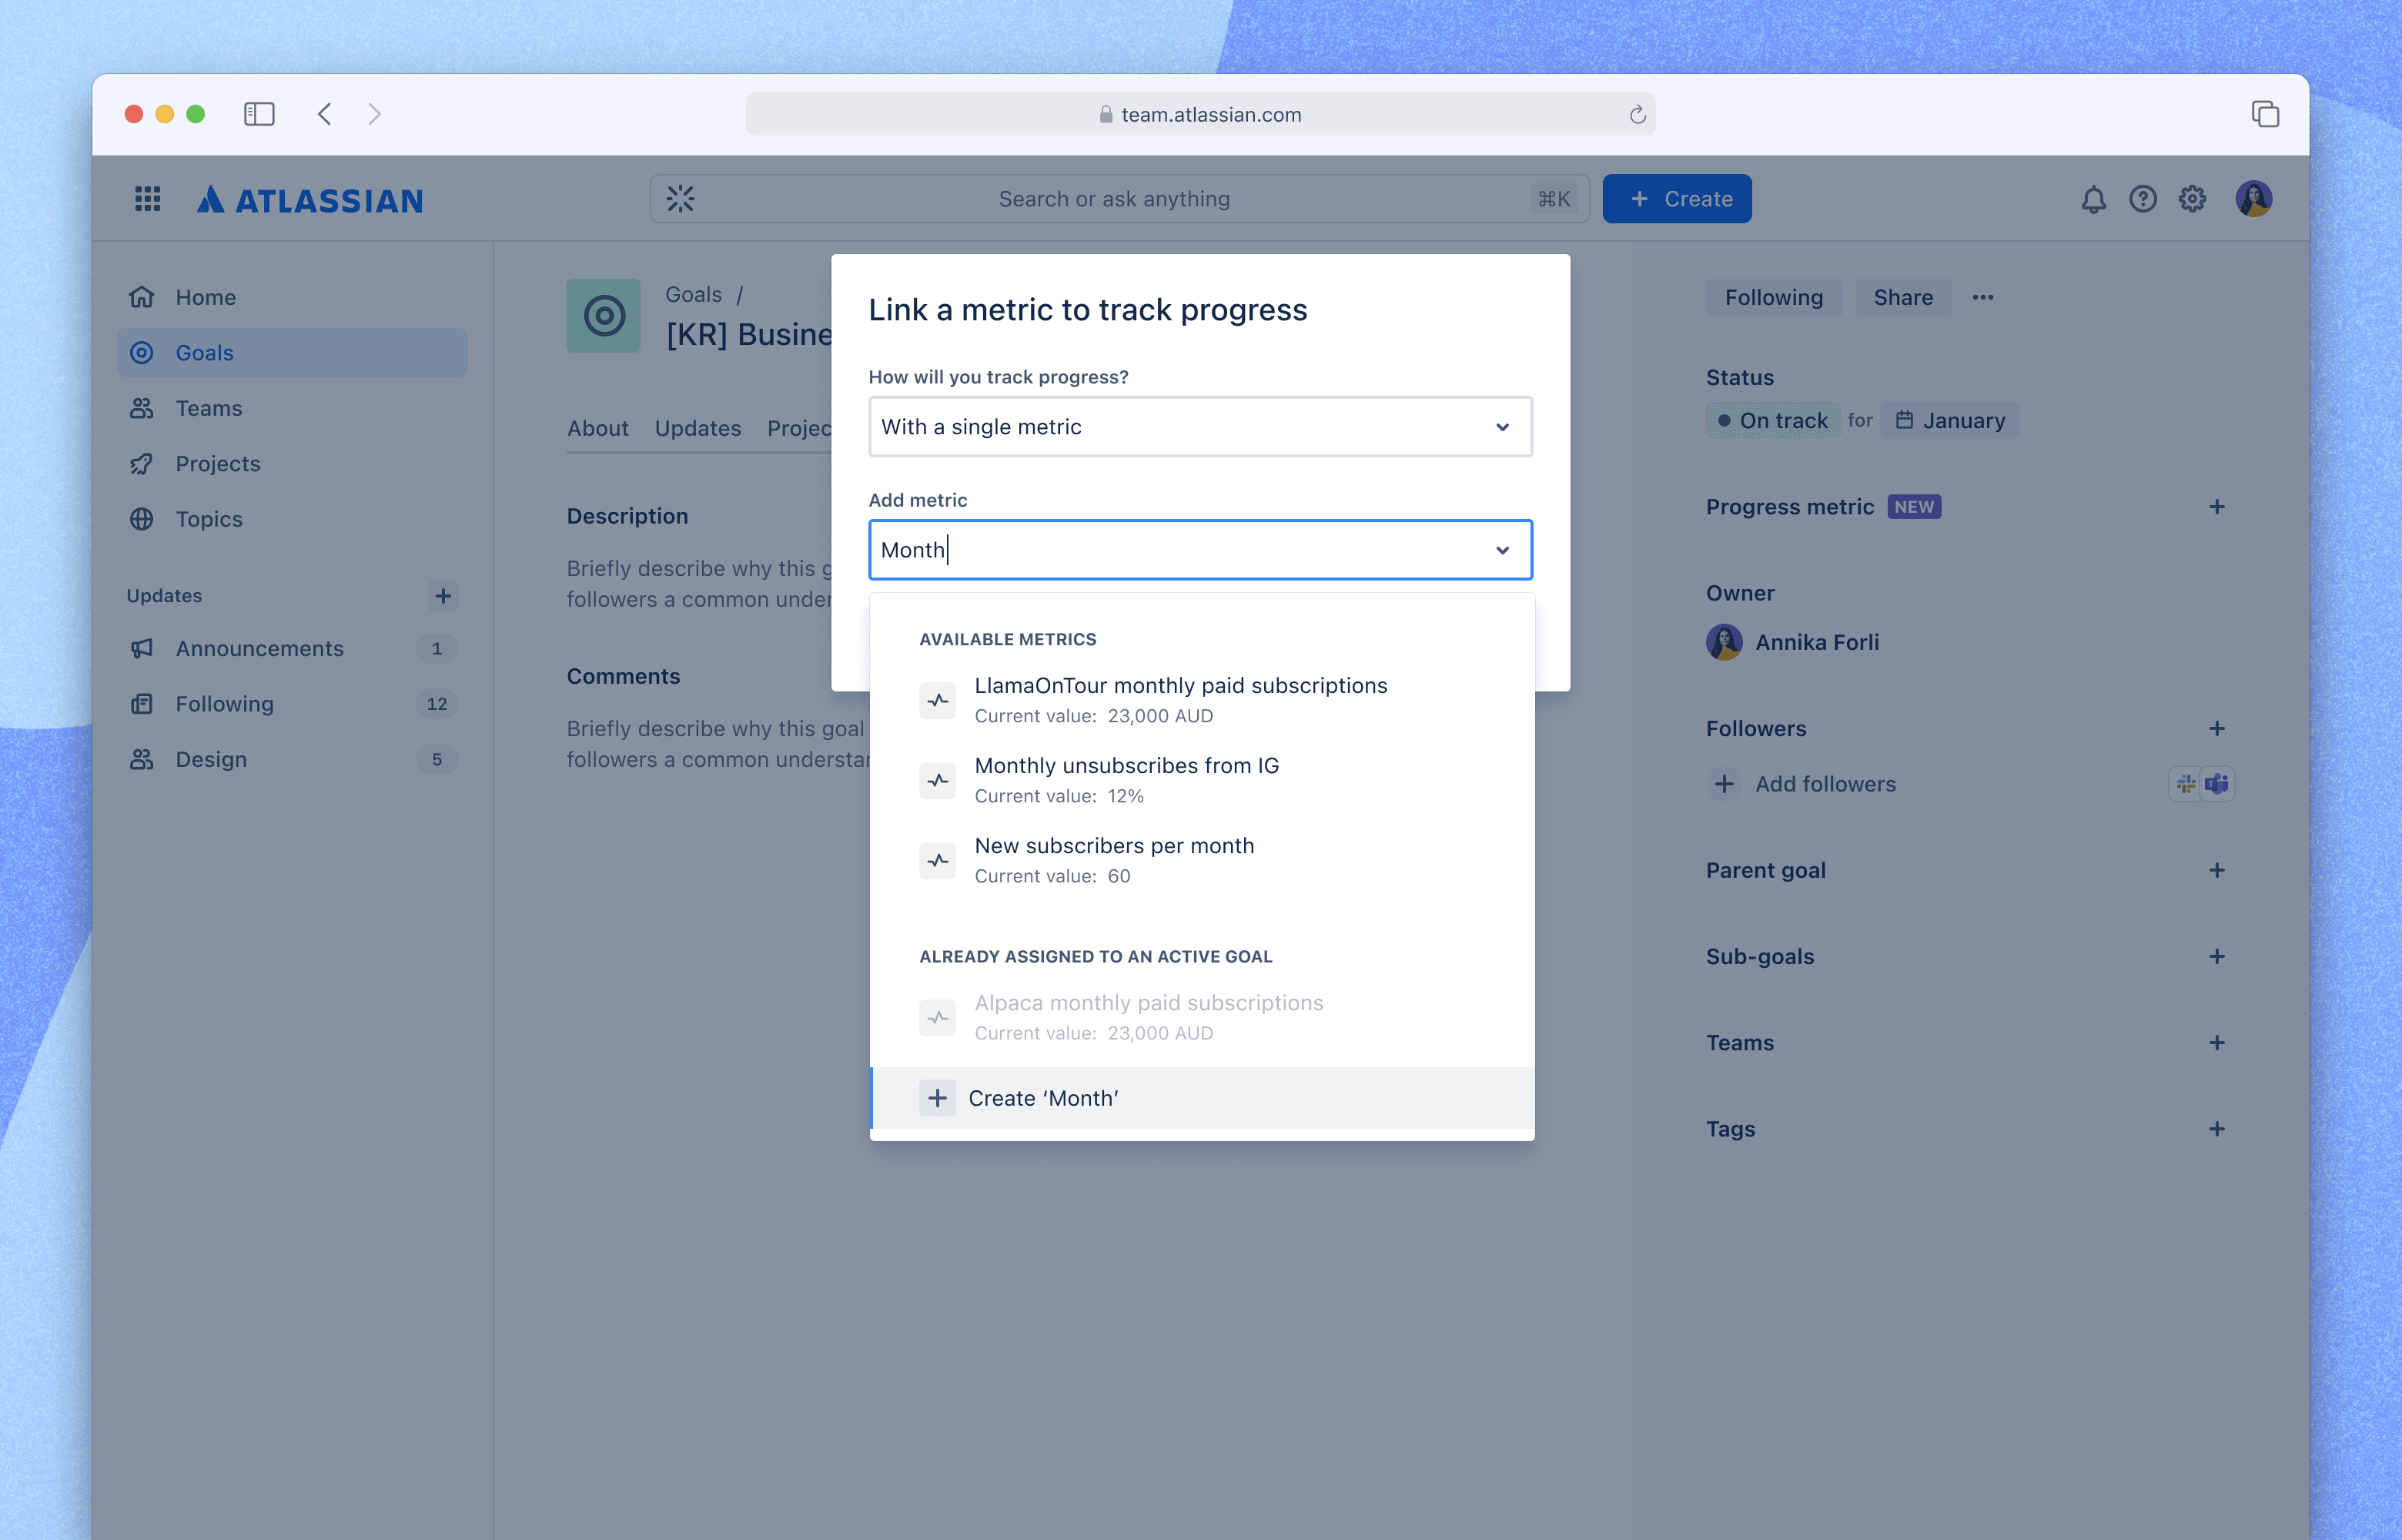Click the blue Create button

point(1676,199)
